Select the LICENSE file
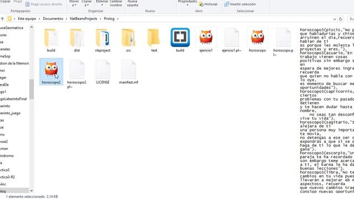The width and height of the screenshot is (354, 199). pos(103,72)
